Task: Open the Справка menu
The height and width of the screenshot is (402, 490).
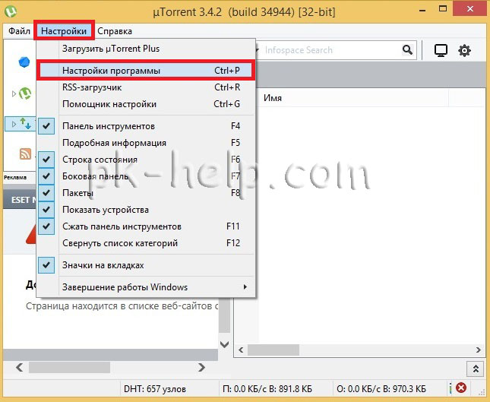Action: click(x=115, y=31)
